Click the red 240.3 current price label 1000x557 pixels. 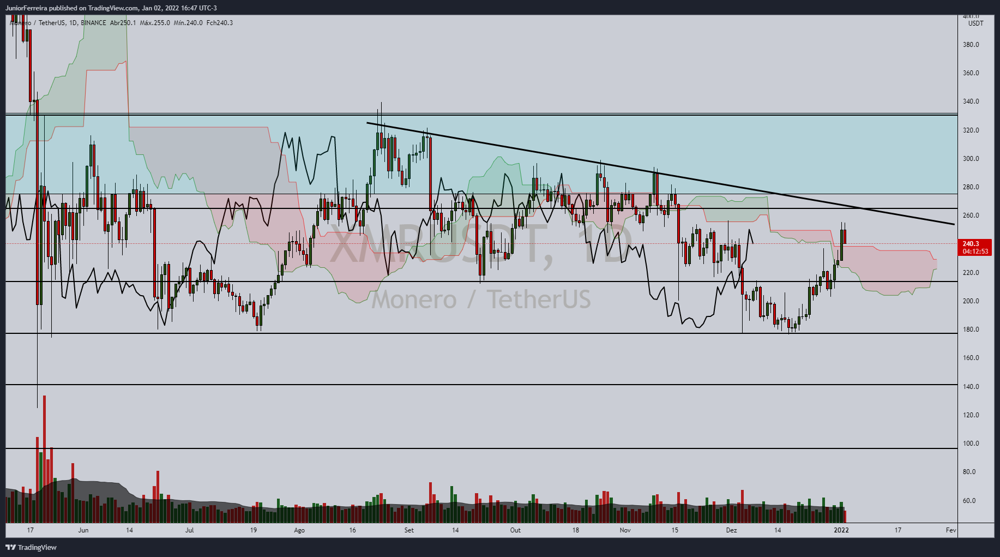pyautogui.click(x=975, y=248)
